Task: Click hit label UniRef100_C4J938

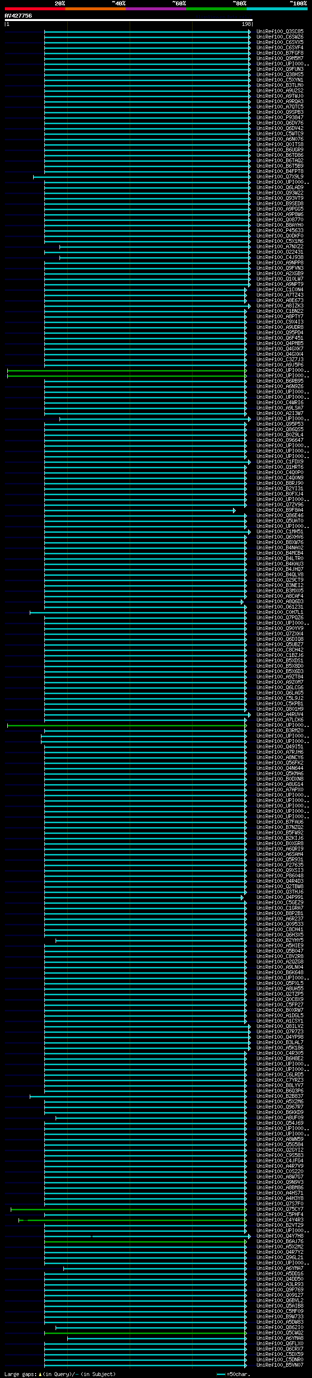Action: [280, 257]
